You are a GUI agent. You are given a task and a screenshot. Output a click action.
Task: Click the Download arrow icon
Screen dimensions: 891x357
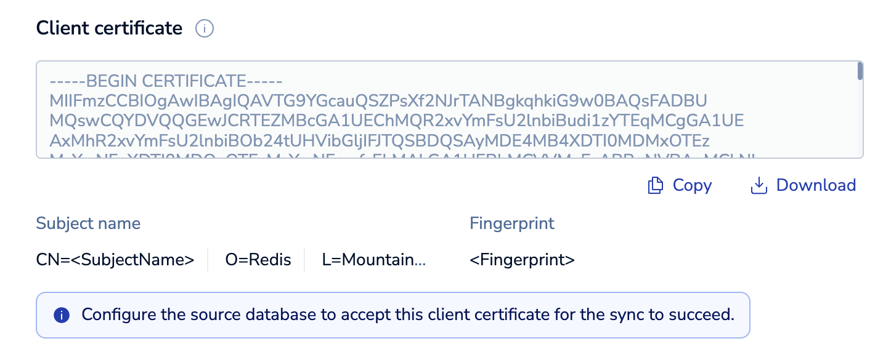click(x=758, y=185)
